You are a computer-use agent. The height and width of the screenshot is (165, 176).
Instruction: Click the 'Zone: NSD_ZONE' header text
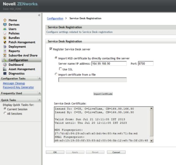[x=12, y=9]
